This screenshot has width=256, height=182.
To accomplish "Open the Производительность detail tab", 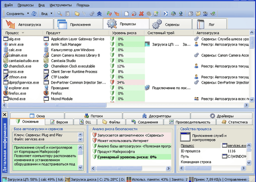I will (190, 122).
